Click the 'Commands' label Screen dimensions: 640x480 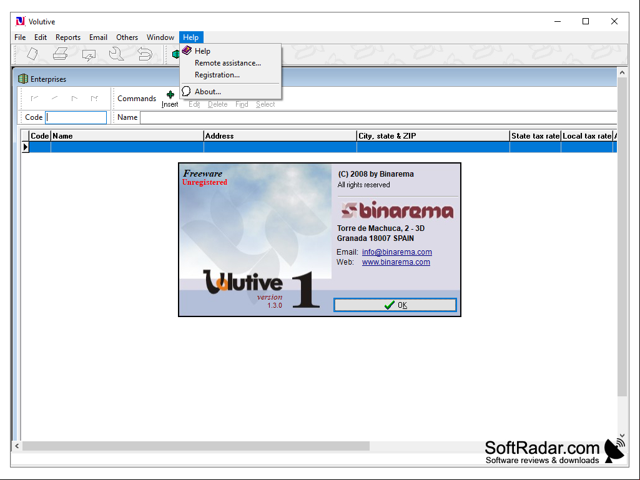(137, 99)
